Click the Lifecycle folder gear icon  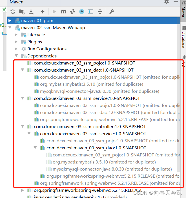(24, 35)
